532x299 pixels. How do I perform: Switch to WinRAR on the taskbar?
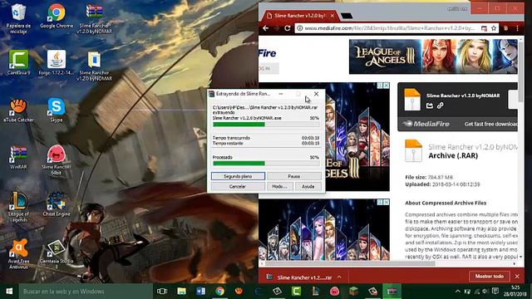click(392, 292)
